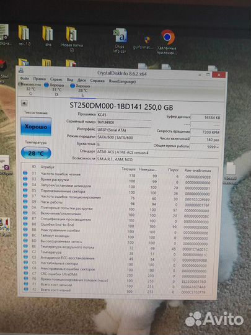The width and height of the screenshot is (251, 335).
Task: Click the 16384 KB buffer size value
Action: coord(206,117)
